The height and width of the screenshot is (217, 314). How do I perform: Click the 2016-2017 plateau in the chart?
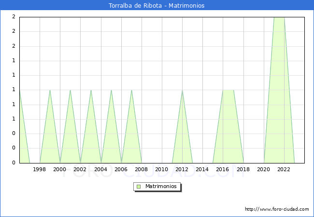click(x=228, y=90)
